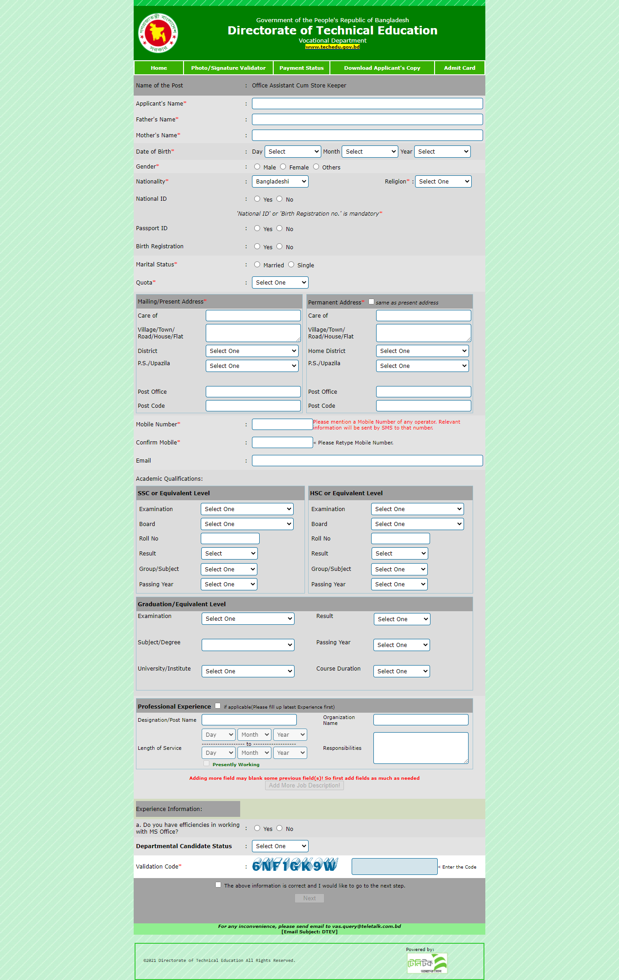Viewport: 619px width, 980px height.
Task: Open the Quota dropdown
Action: click(x=280, y=283)
